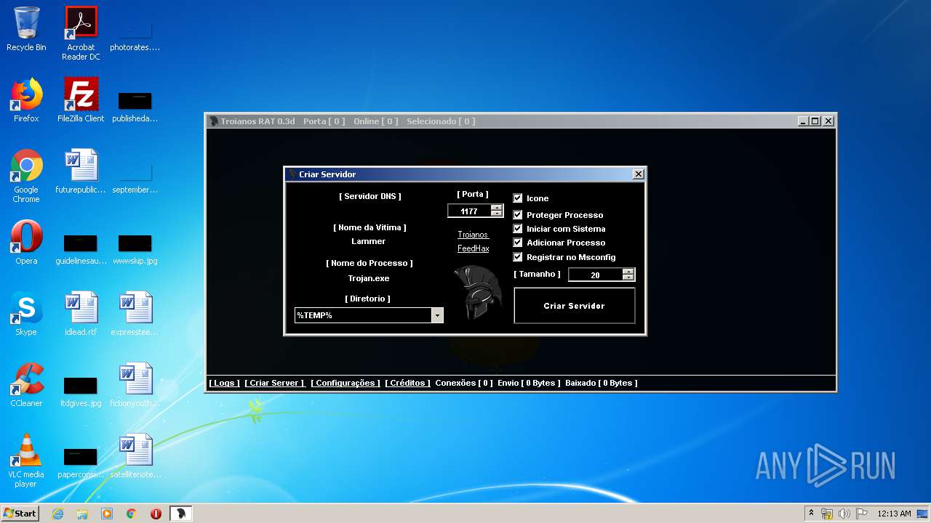Select satellitenote document icon

(x=135, y=456)
